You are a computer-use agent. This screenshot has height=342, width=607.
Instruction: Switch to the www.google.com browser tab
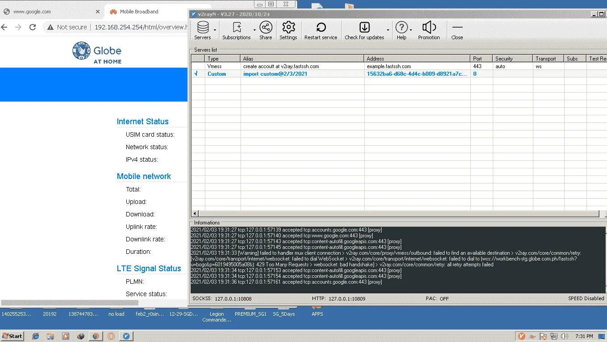(51, 12)
